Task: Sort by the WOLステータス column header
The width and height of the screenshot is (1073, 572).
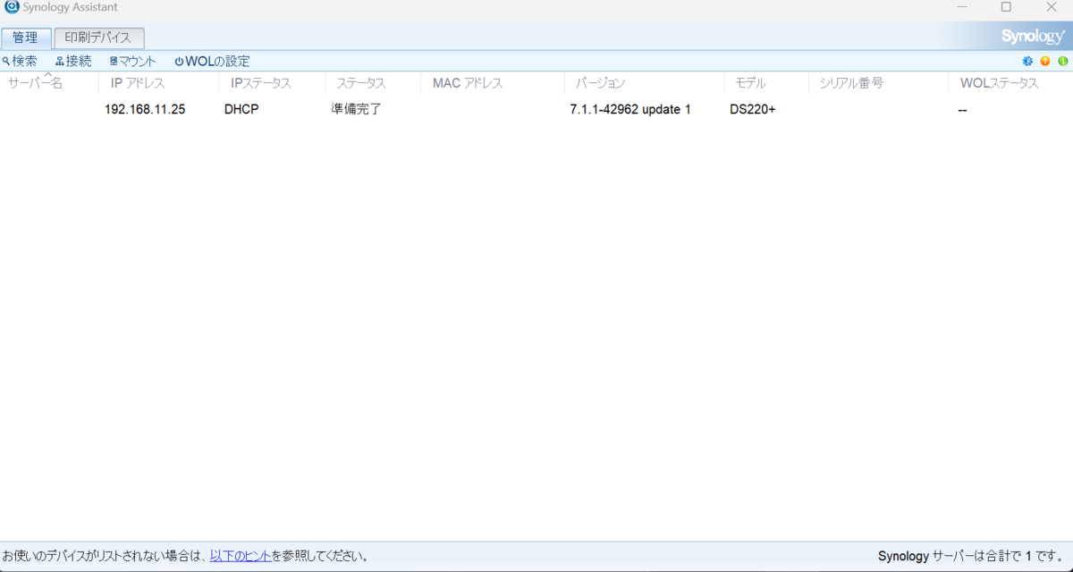Action: (x=1010, y=83)
